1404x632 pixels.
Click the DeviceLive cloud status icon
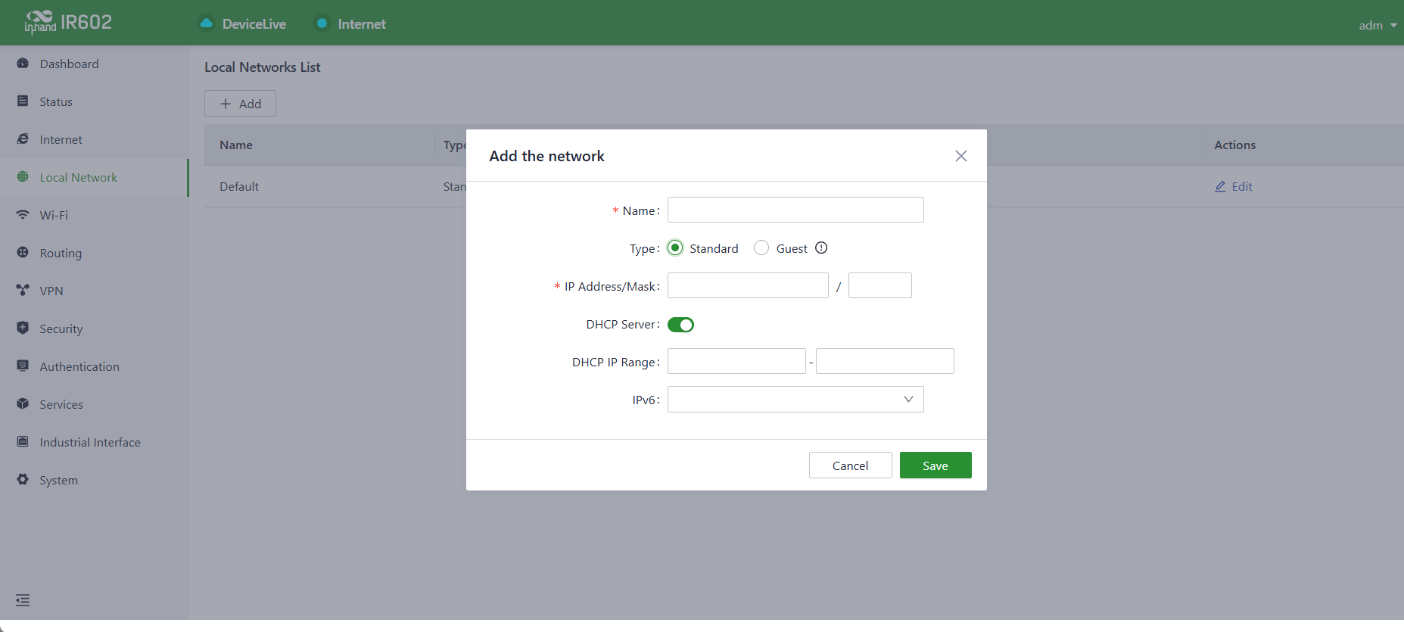coord(206,23)
